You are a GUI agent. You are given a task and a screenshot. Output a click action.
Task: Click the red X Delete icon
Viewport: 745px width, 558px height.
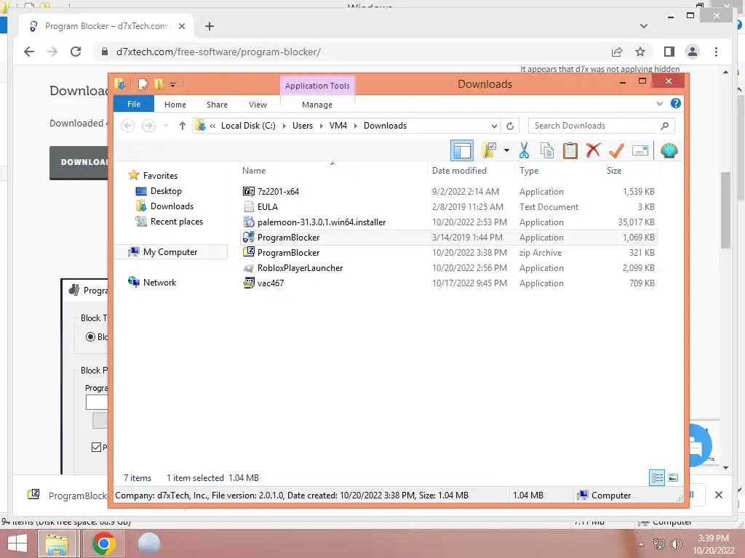point(593,150)
